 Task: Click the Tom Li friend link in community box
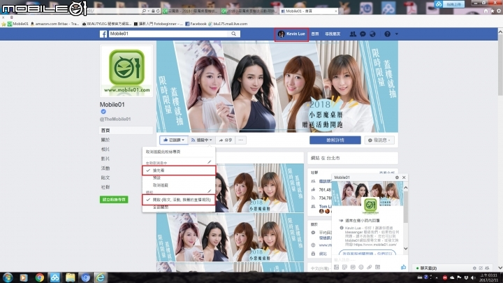click(x=325, y=206)
